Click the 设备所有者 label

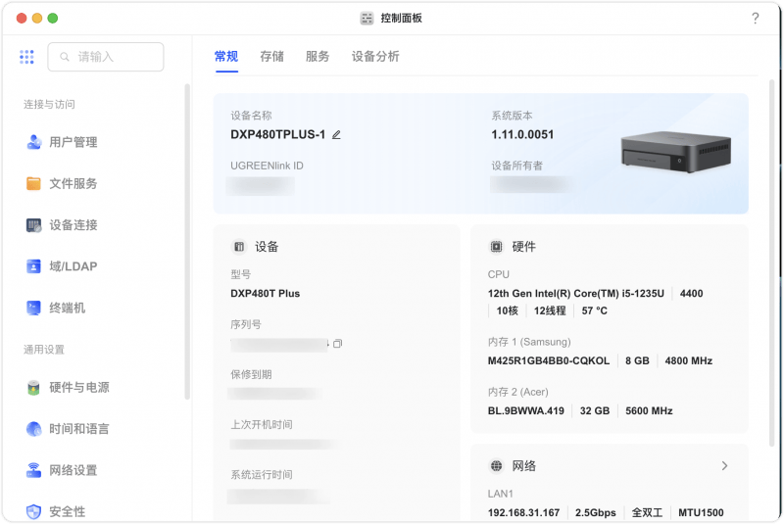pos(517,166)
